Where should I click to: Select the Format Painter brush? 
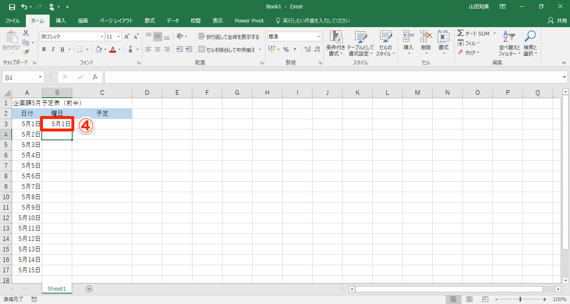26,52
